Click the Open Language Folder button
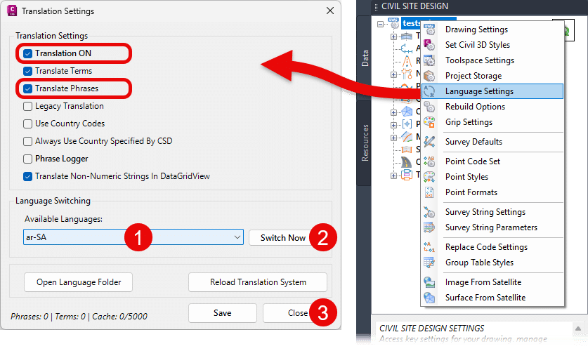Image resolution: width=588 pixels, height=351 pixels. coord(79,282)
